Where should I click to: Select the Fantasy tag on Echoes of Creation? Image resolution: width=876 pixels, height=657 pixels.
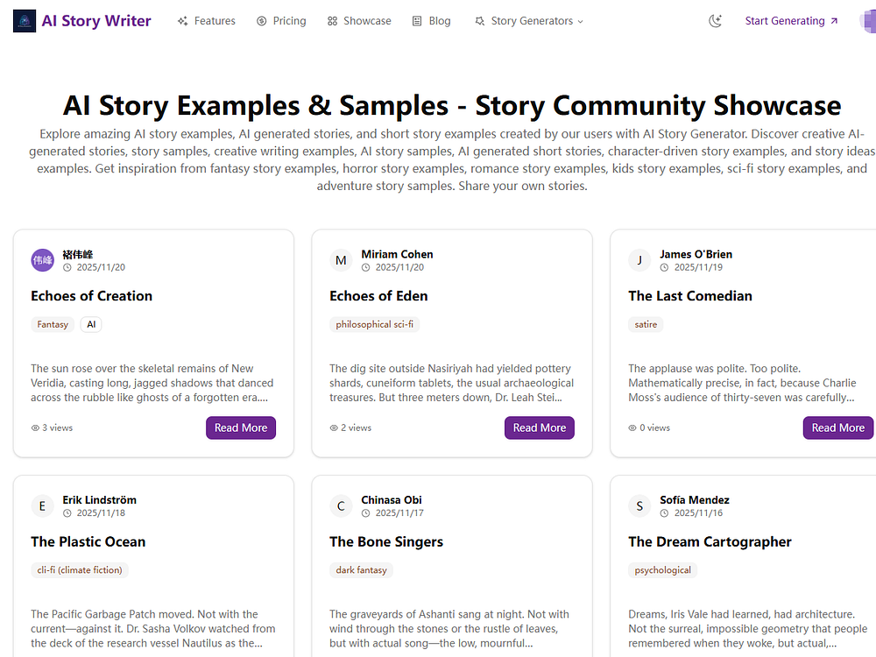(x=53, y=324)
